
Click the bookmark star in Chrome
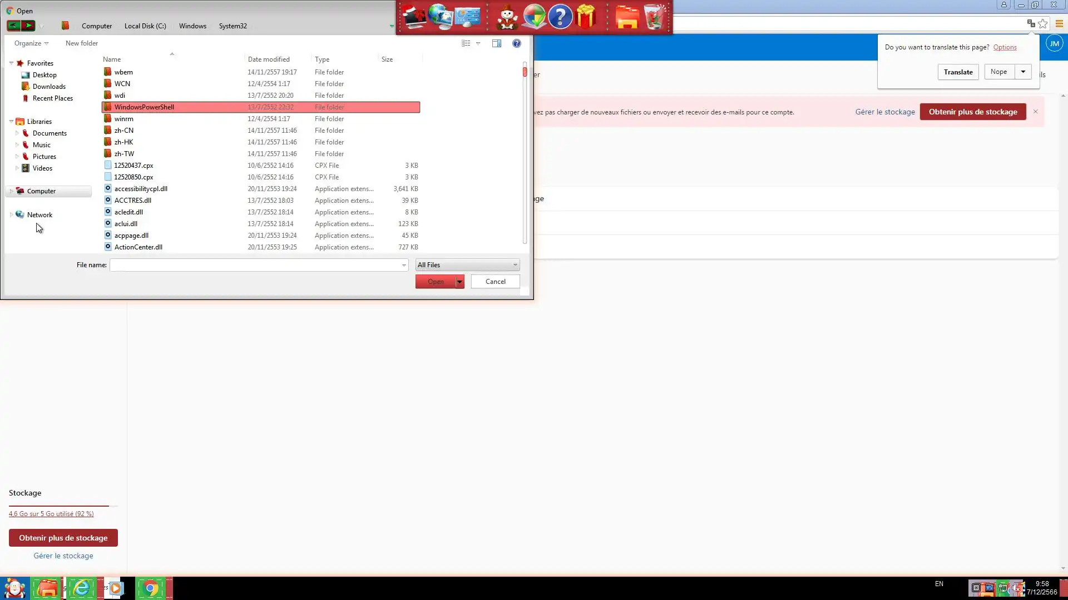(x=1043, y=24)
